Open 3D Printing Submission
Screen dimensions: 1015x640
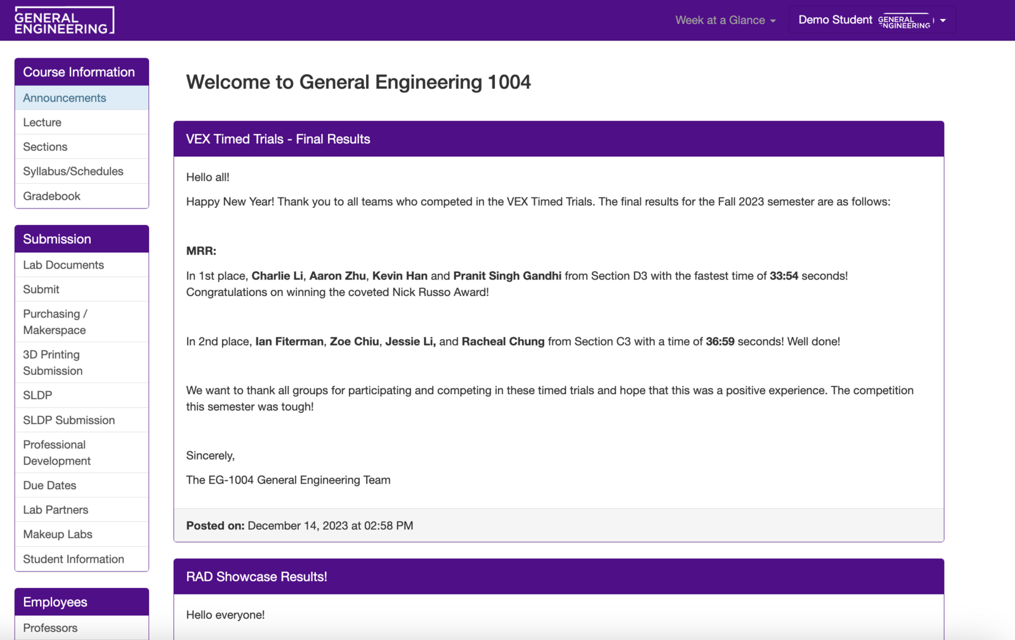click(52, 362)
